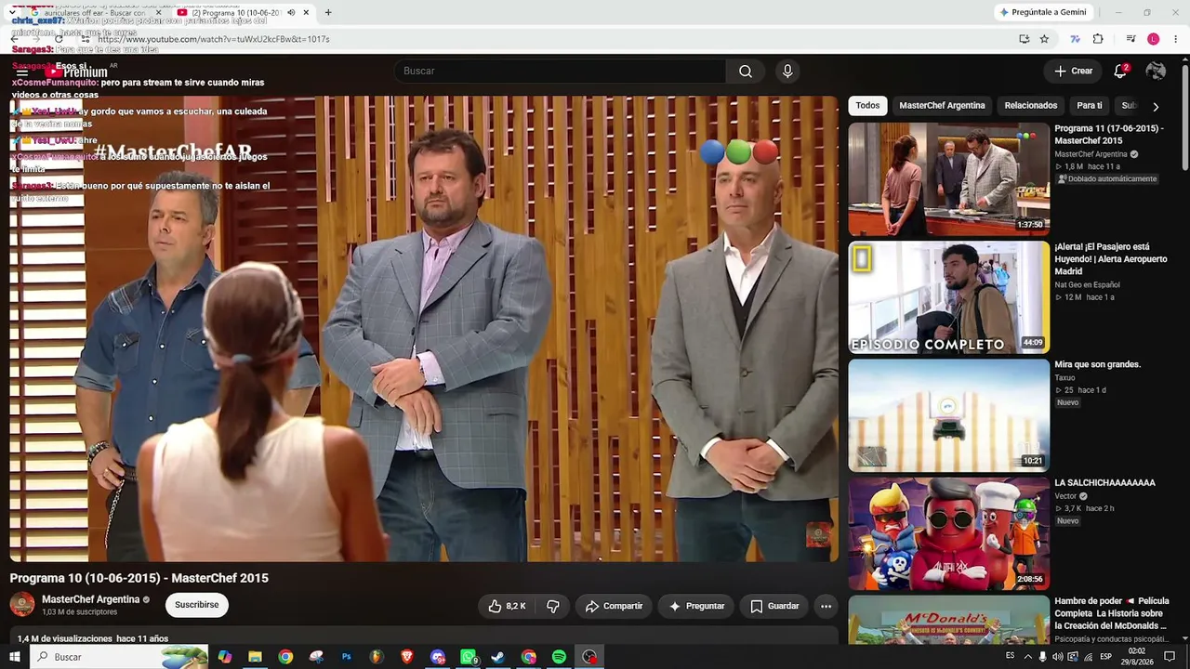This screenshot has height=669, width=1190.
Task: Open Mira que son grandes video title
Action: click(x=1097, y=365)
